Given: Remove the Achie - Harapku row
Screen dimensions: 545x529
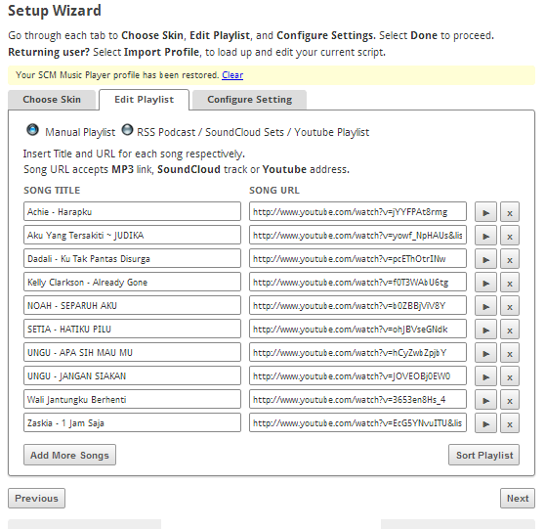Looking at the screenshot, I should (510, 212).
